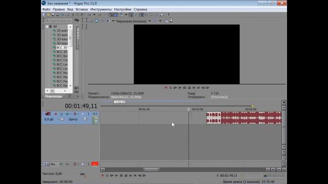Pause playback in timeline transport bar
This screenshot has height=184, width=328.
point(121,175)
